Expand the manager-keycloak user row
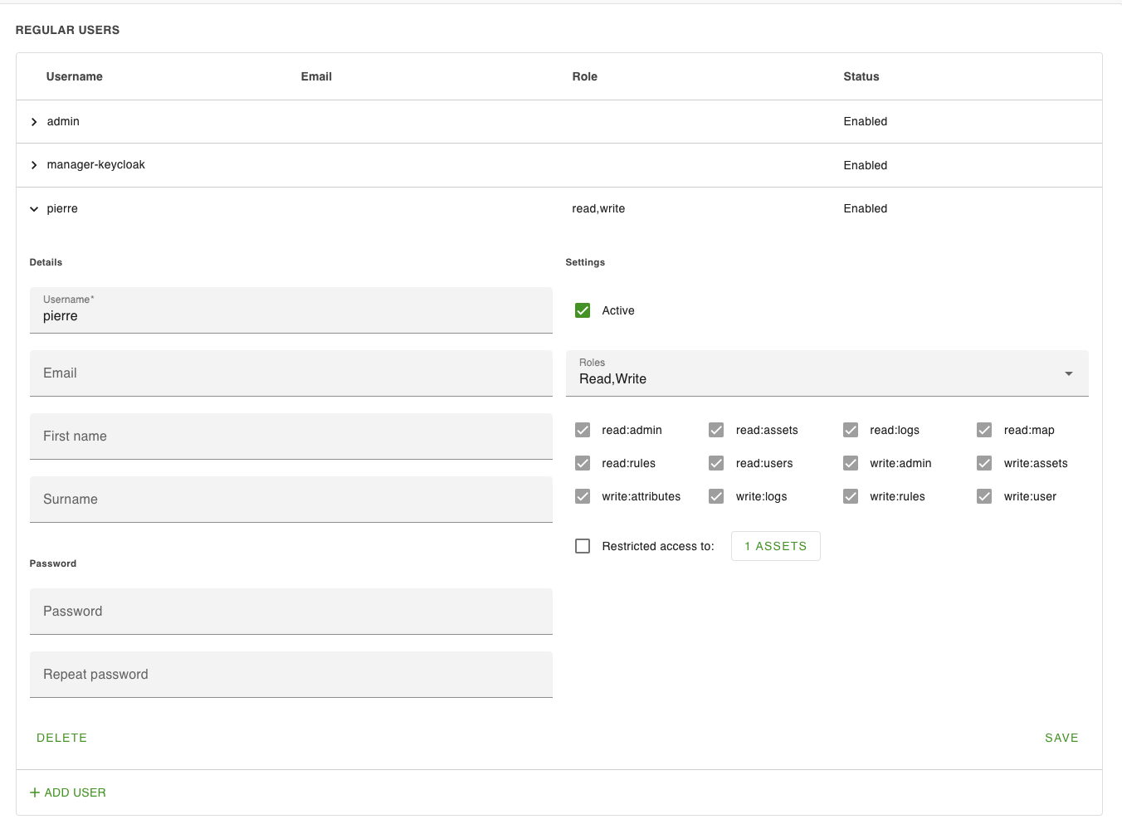The height and width of the screenshot is (824, 1122). [34, 164]
